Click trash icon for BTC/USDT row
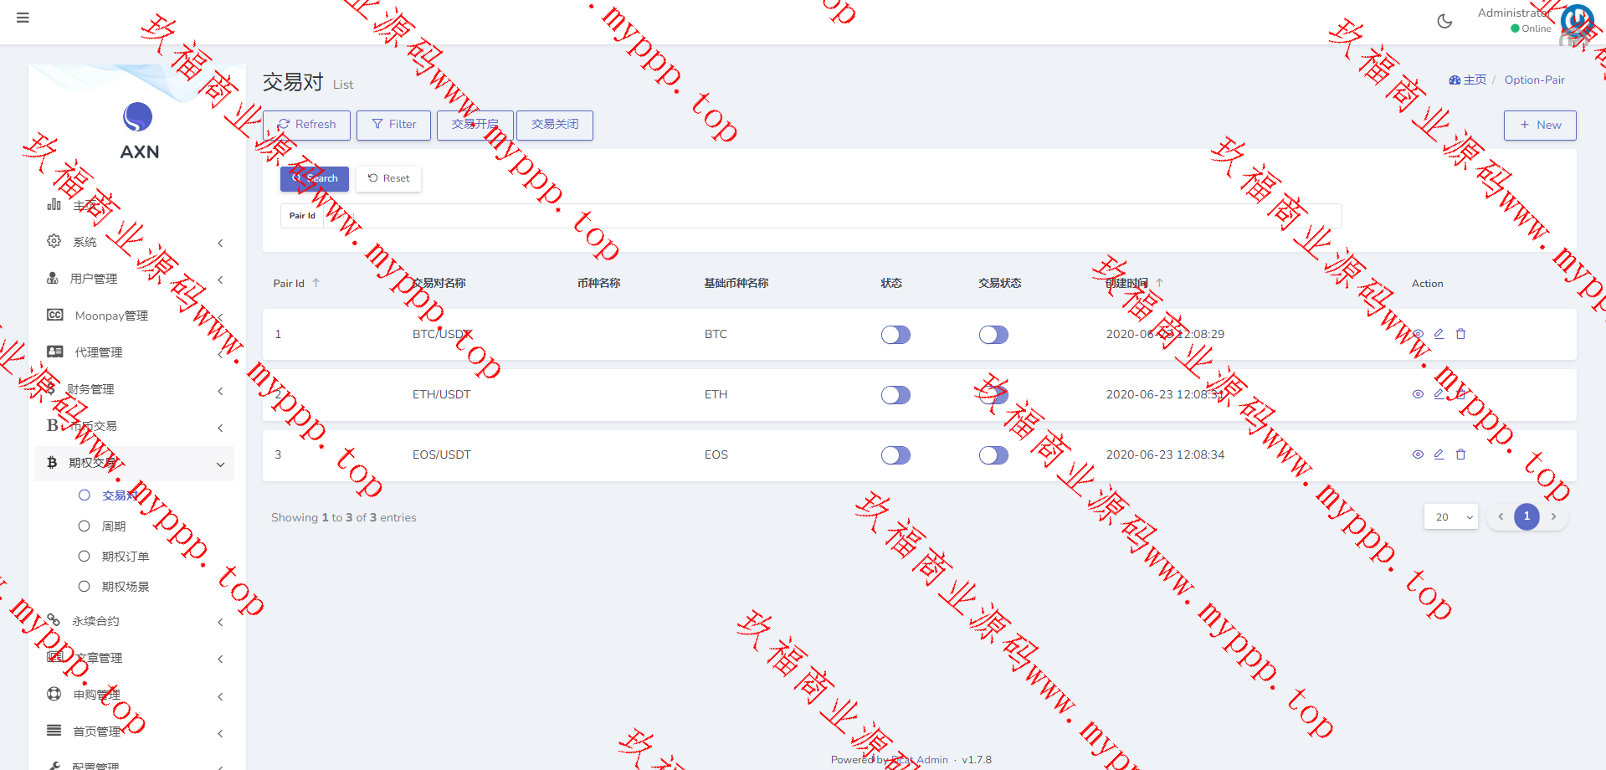 tap(1460, 334)
